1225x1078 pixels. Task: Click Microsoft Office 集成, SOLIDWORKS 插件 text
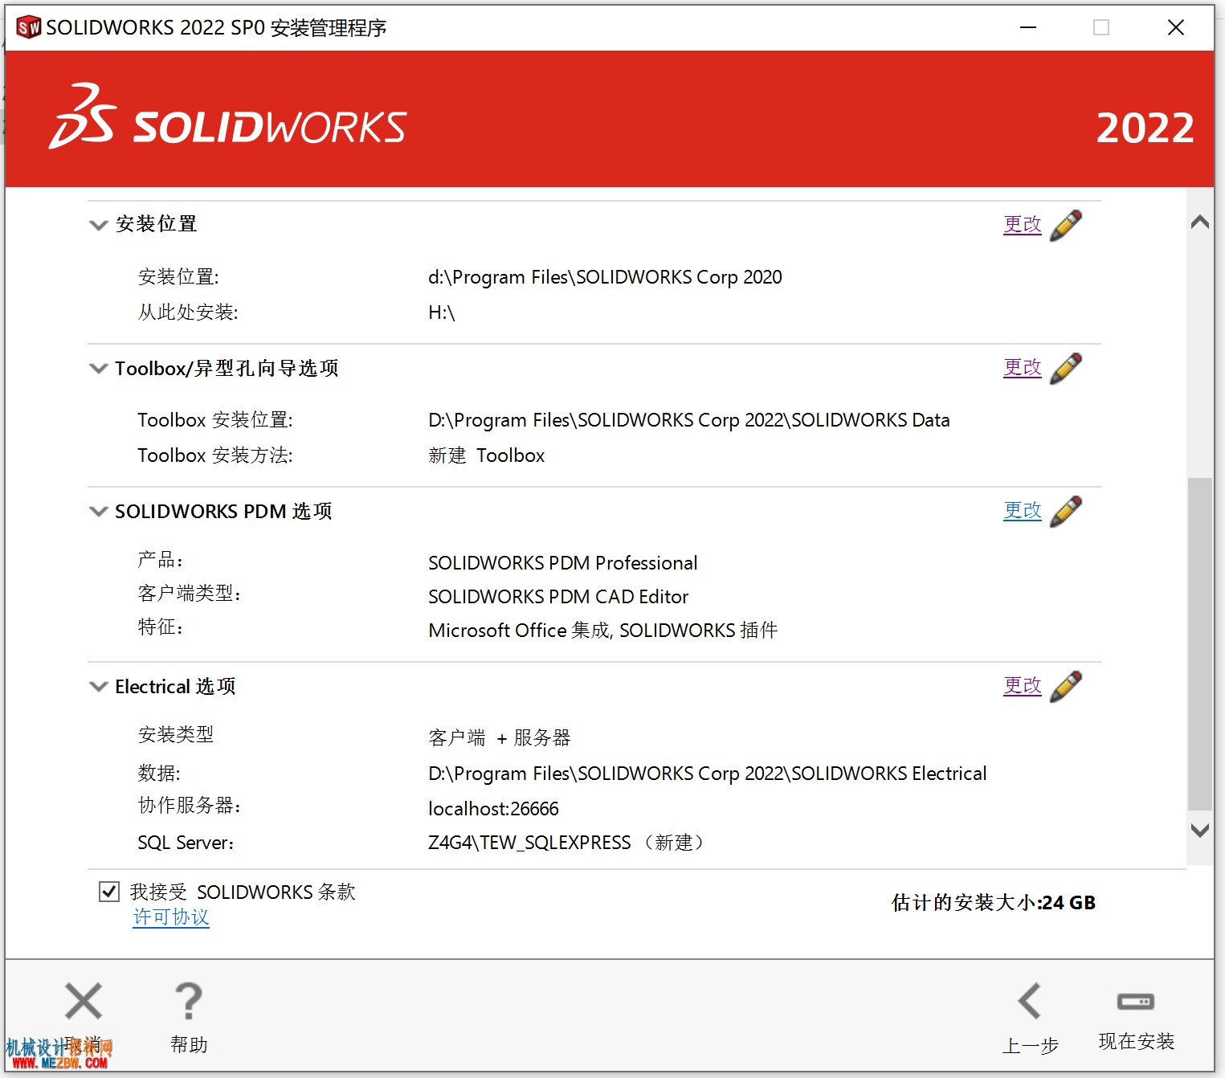(603, 631)
